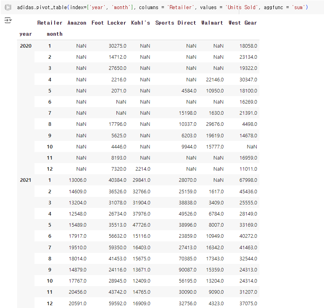The image size is (324, 308).
Task: Select the Walmart column header
Action: pyautogui.click(x=212, y=23)
